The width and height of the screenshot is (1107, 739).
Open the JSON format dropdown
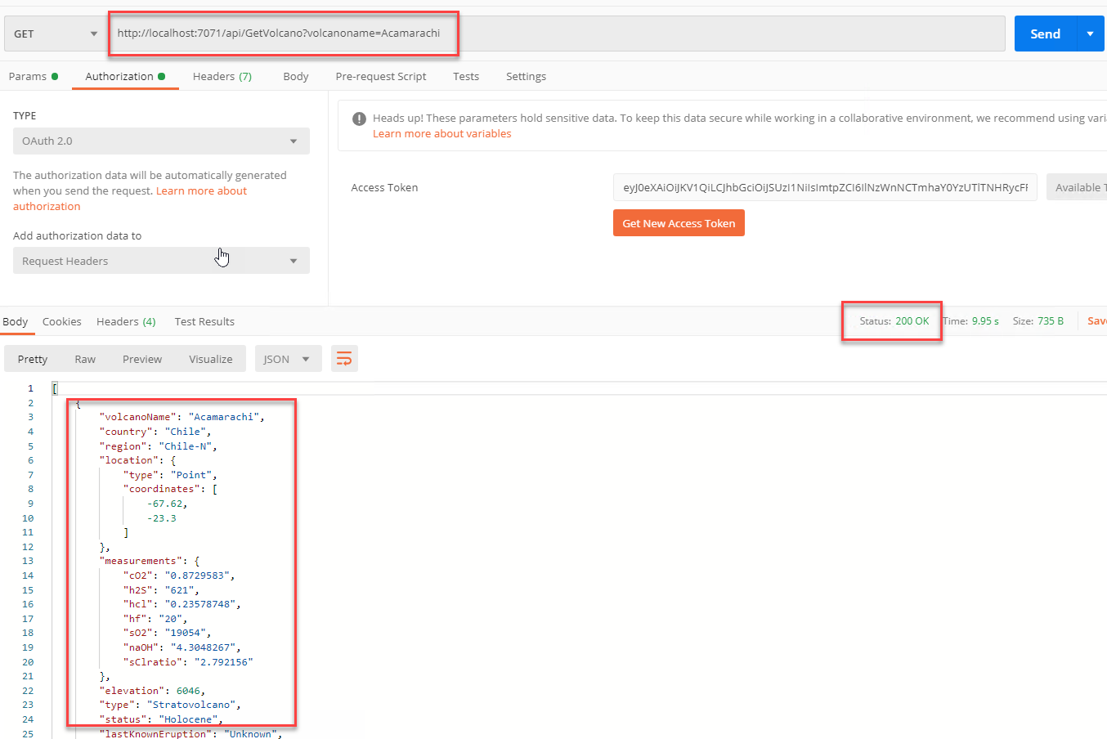(x=288, y=359)
